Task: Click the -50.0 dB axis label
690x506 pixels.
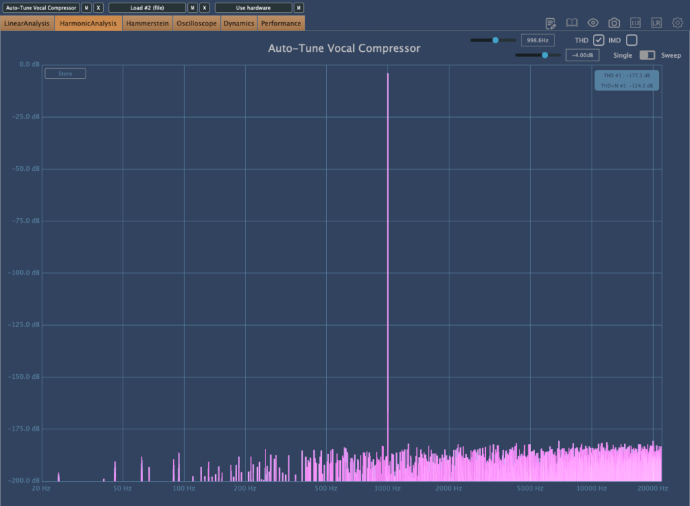Action: 26,169
